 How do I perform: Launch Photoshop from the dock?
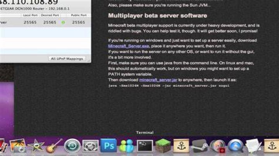(108, 146)
